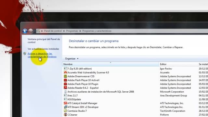Click the ATI Catalyst Install Manager icon
Screen dimensions: 208x117
tap(65, 103)
